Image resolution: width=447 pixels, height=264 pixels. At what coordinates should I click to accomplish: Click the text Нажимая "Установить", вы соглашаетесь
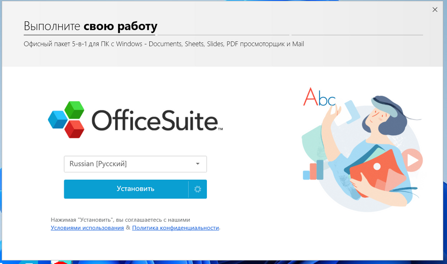click(120, 220)
